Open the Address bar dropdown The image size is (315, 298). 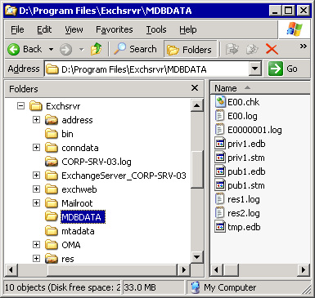coord(255,69)
